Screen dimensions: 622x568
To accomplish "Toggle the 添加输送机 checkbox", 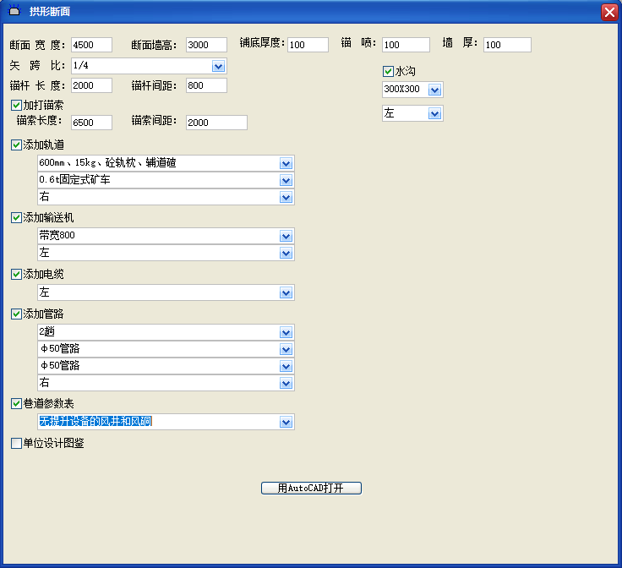I will (x=16, y=217).
